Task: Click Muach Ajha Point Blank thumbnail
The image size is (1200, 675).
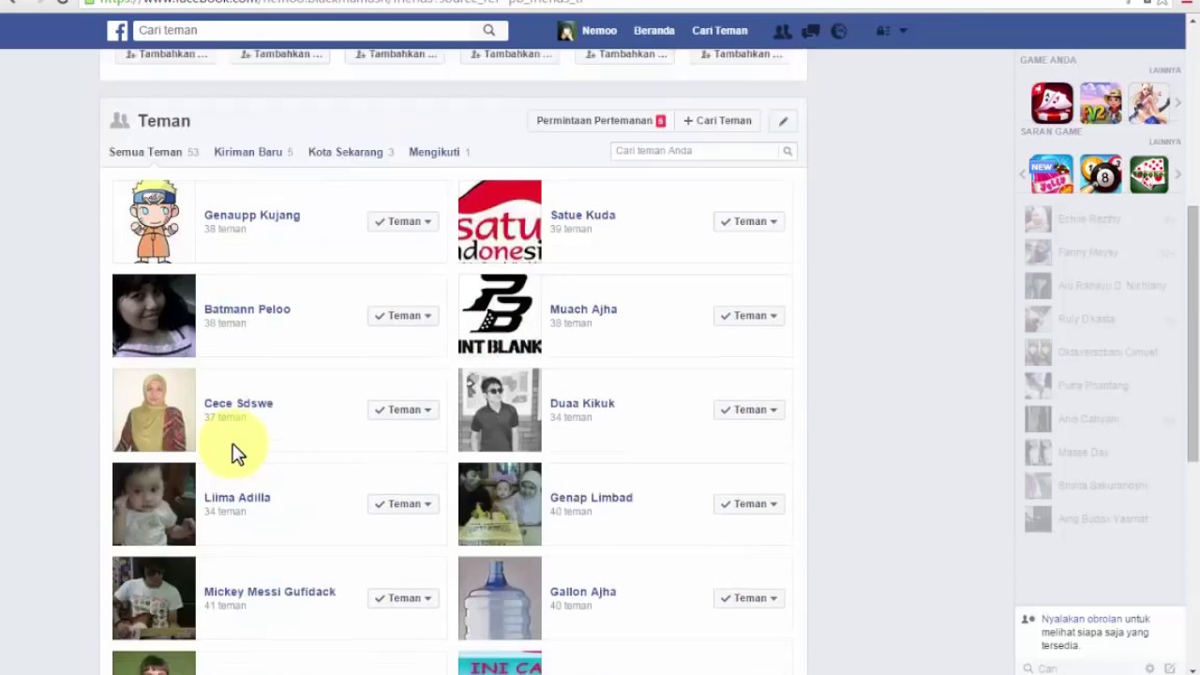Action: tap(500, 315)
